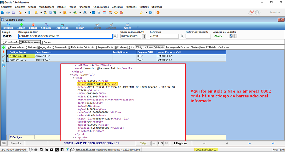Click the barcode icon beside EAN field
Viewport: 285px width, 152px height.
(x=144, y=36)
